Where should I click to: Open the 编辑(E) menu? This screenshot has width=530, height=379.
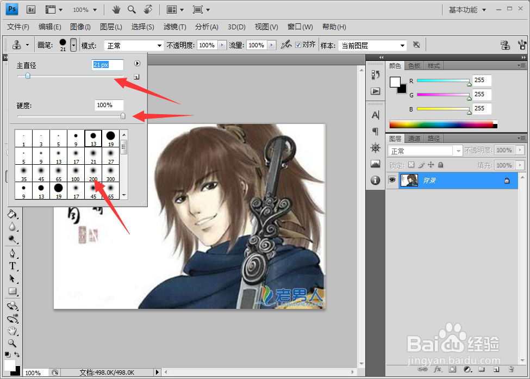(x=49, y=27)
